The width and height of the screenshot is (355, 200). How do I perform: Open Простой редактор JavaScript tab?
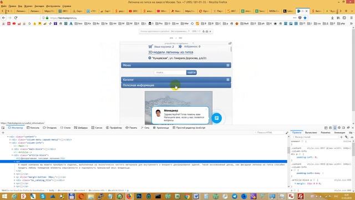coord(189,128)
